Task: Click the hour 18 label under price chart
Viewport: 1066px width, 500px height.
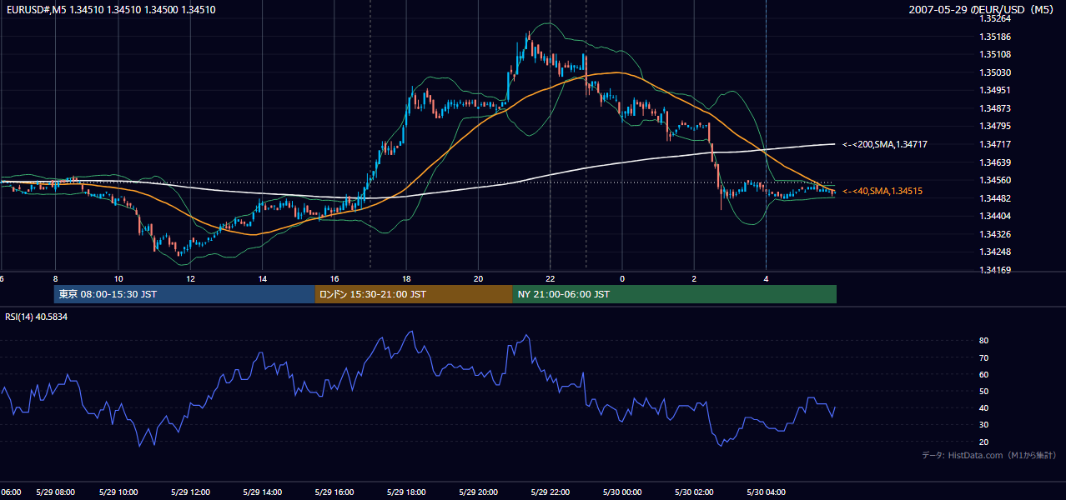Action: [x=406, y=278]
